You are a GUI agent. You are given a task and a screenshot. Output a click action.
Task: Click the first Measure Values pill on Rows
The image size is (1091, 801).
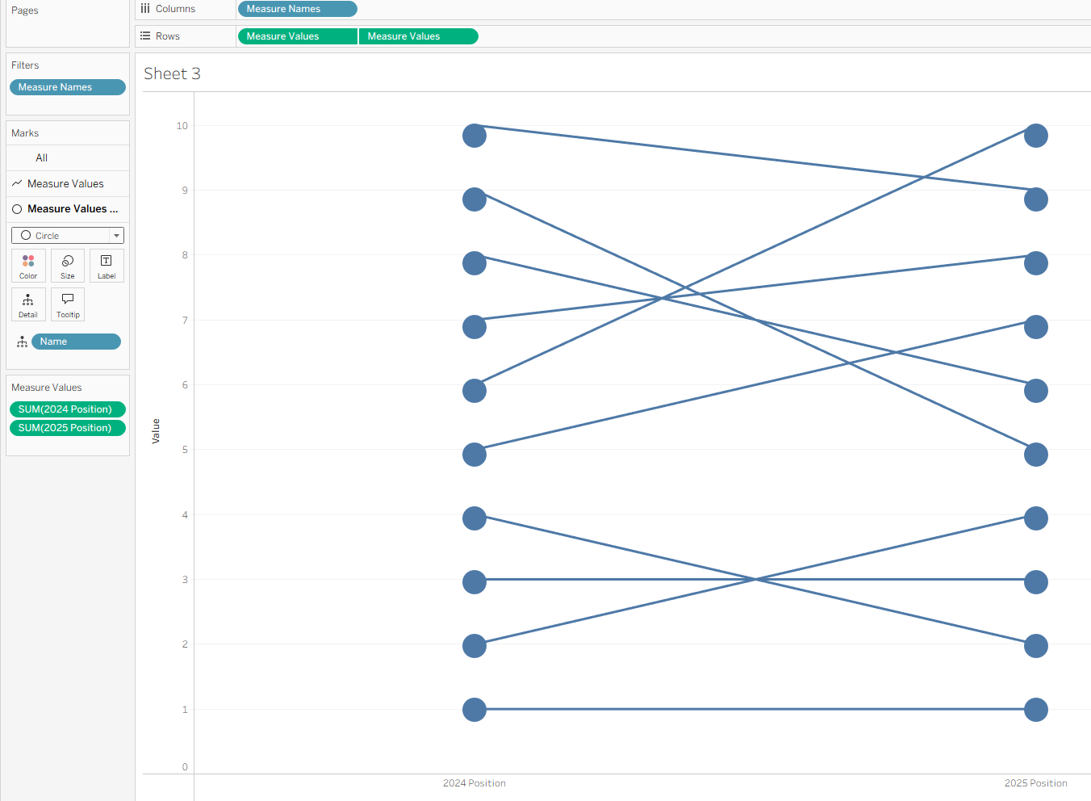click(298, 36)
